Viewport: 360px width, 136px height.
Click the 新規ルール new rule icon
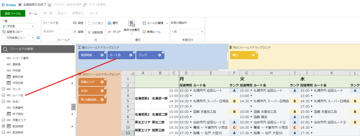[144, 32]
